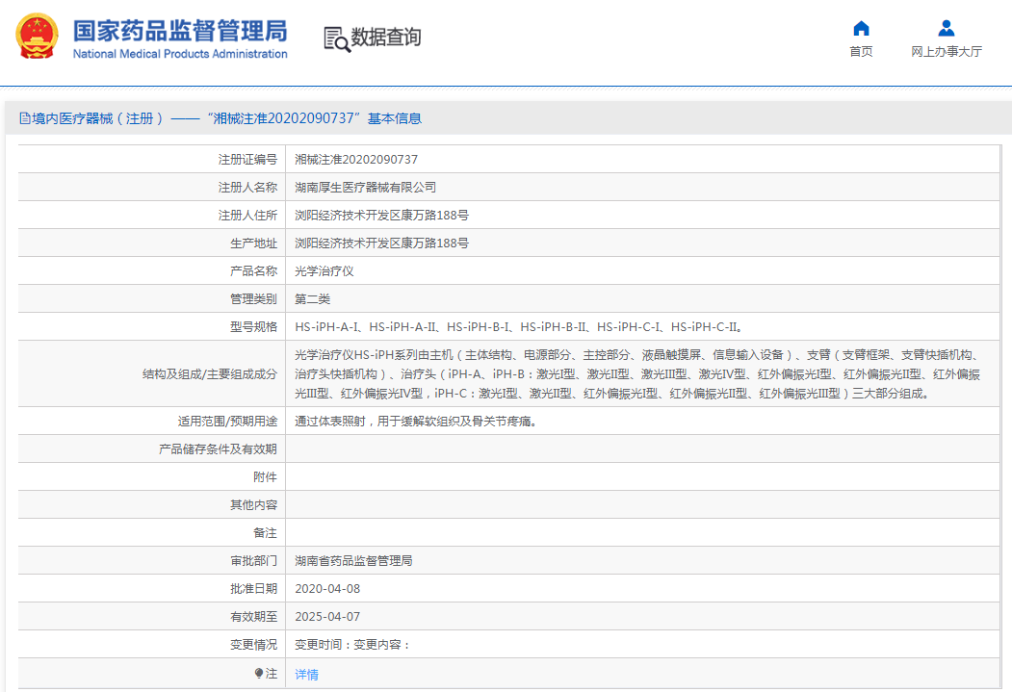1012x692 pixels.
Task: Select management class 第二类
Action: tap(312, 299)
